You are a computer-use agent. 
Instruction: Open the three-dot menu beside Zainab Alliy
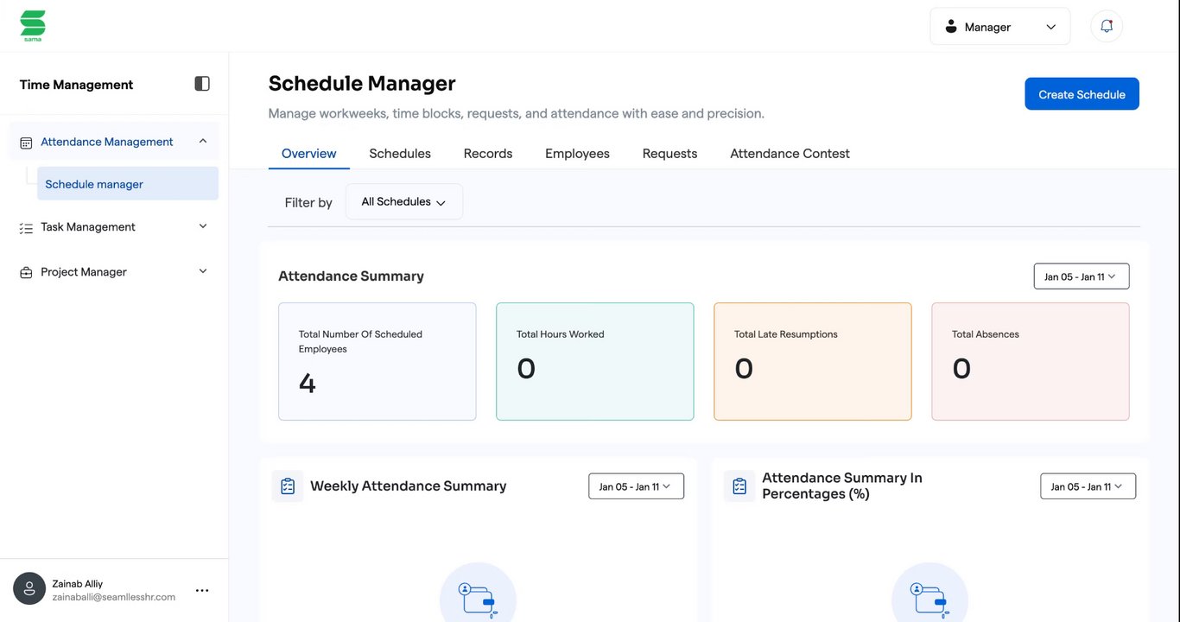pyautogui.click(x=202, y=591)
